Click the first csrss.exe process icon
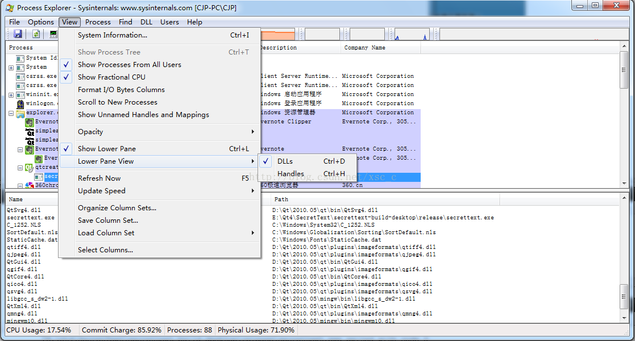The image size is (635, 341). [x=20, y=77]
